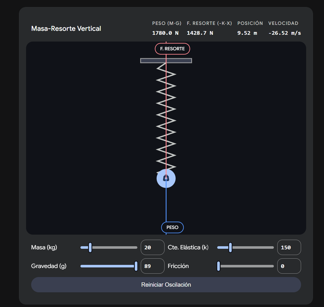Click the zigzag spring coil
324x307 pixels.
pyautogui.click(x=166, y=116)
